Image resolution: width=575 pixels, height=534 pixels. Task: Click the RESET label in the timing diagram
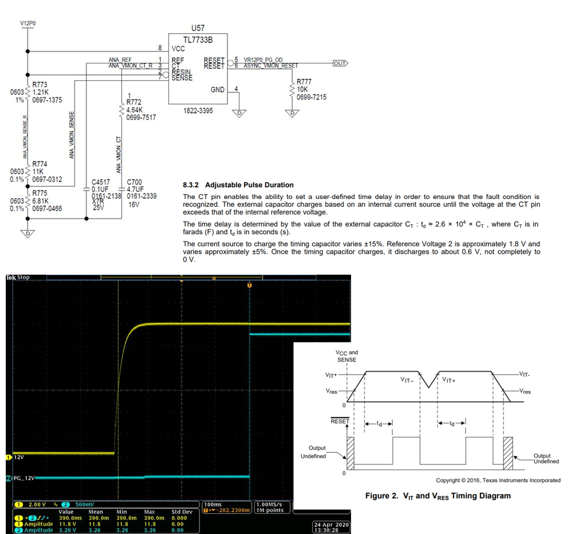(x=340, y=421)
